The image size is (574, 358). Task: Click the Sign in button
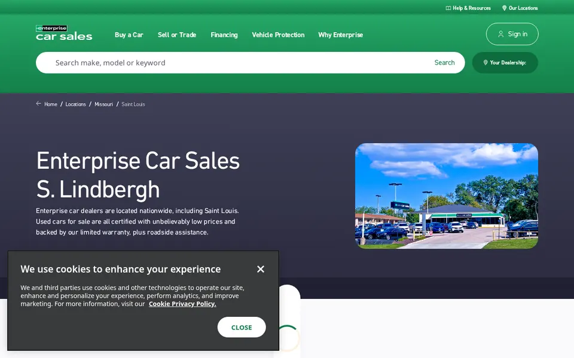(x=512, y=34)
